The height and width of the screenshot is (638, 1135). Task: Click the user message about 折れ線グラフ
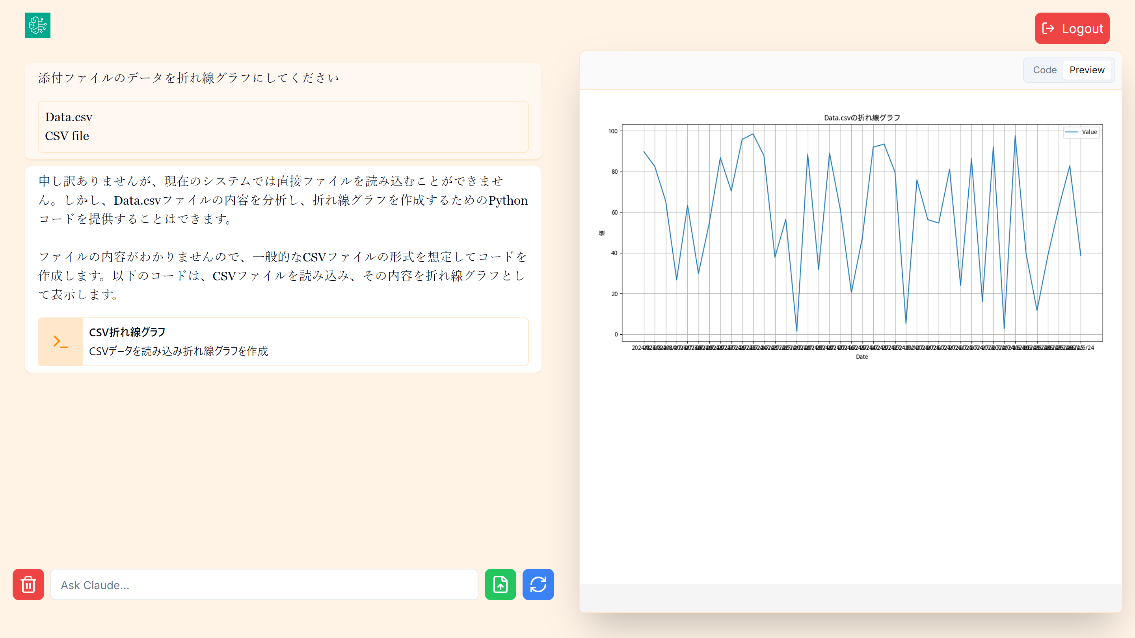coord(189,78)
